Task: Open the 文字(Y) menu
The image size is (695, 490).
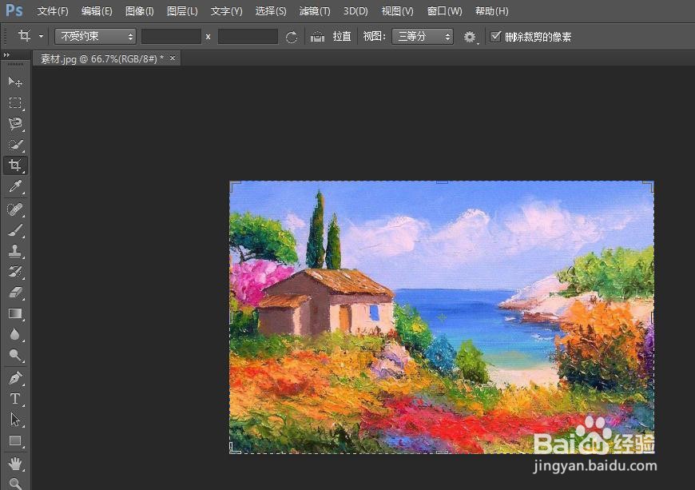Action: [x=226, y=10]
